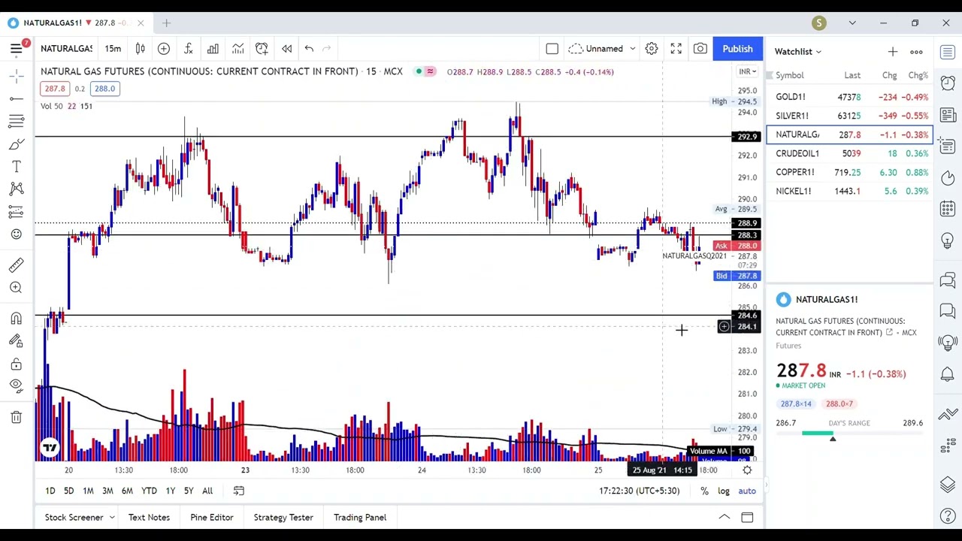
Task: Click the Publish button
Action: (x=737, y=49)
